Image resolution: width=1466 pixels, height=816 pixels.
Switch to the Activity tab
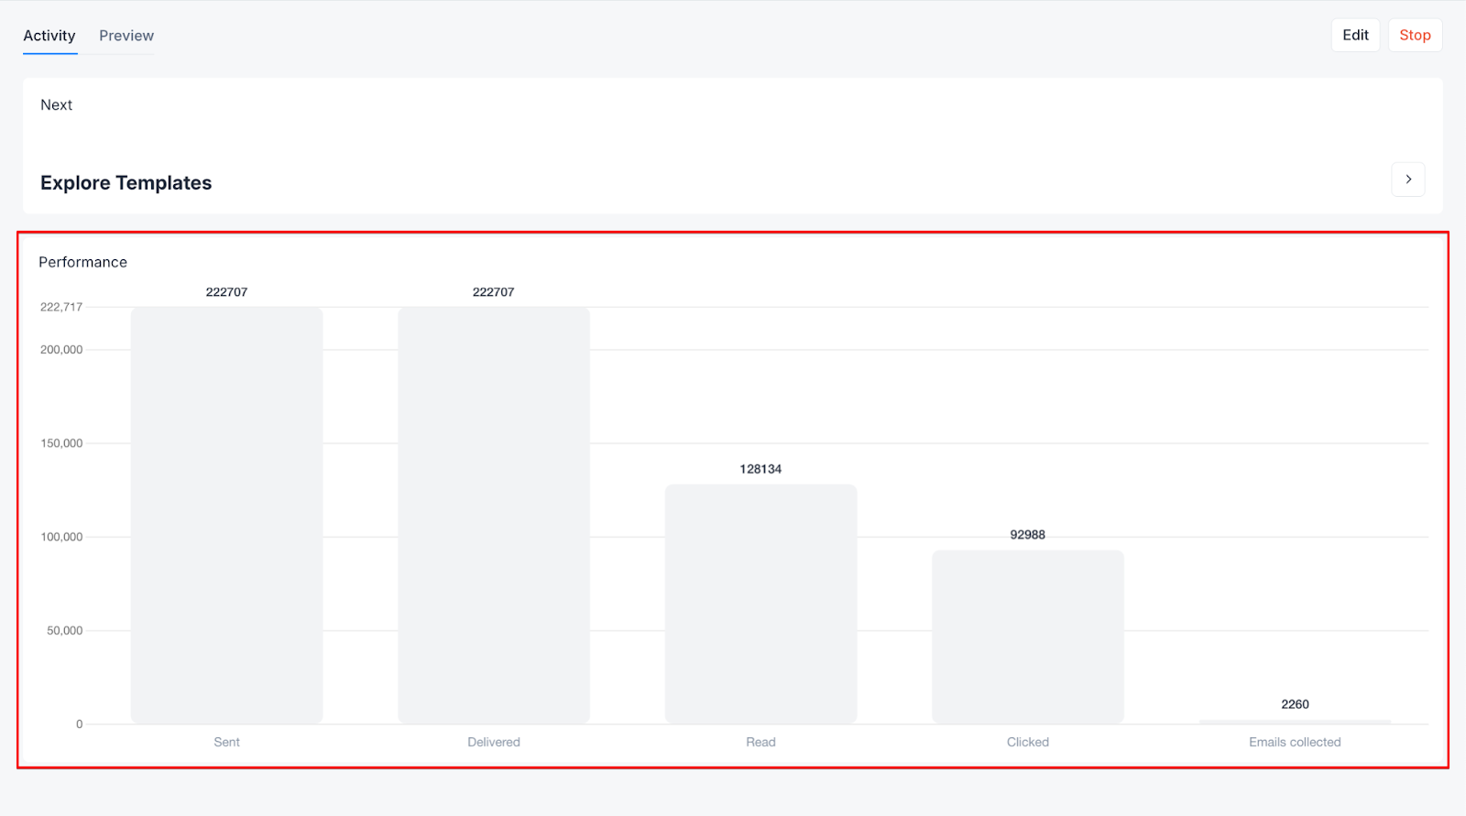[x=49, y=36]
